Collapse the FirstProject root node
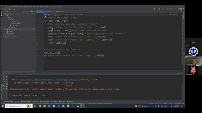The width and height of the screenshot is (202, 113). click(x=4, y=14)
